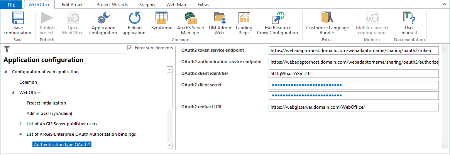Viewport: 450px width, 155px height.
Task: Select List of ArcGIS Server publisher users
Action: [x=62, y=124]
